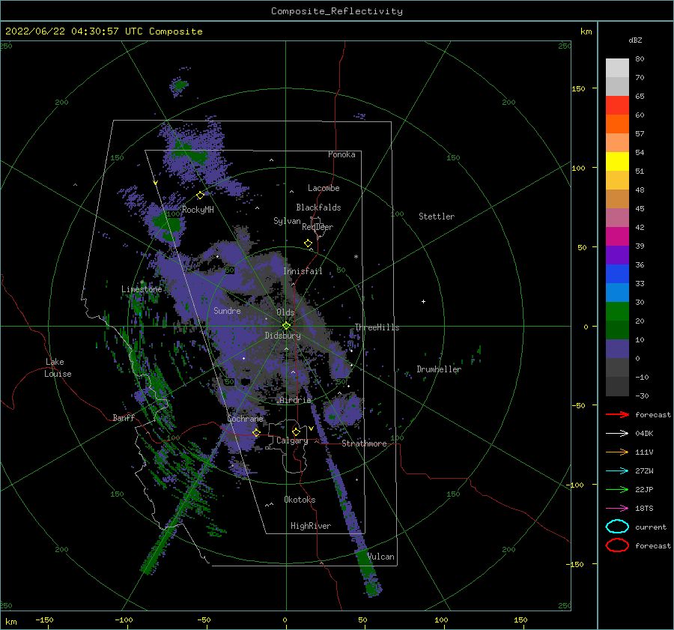Image resolution: width=674 pixels, height=630 pixels.
Task: Click the Ponoka city label
Action: (x=341, y=154)
